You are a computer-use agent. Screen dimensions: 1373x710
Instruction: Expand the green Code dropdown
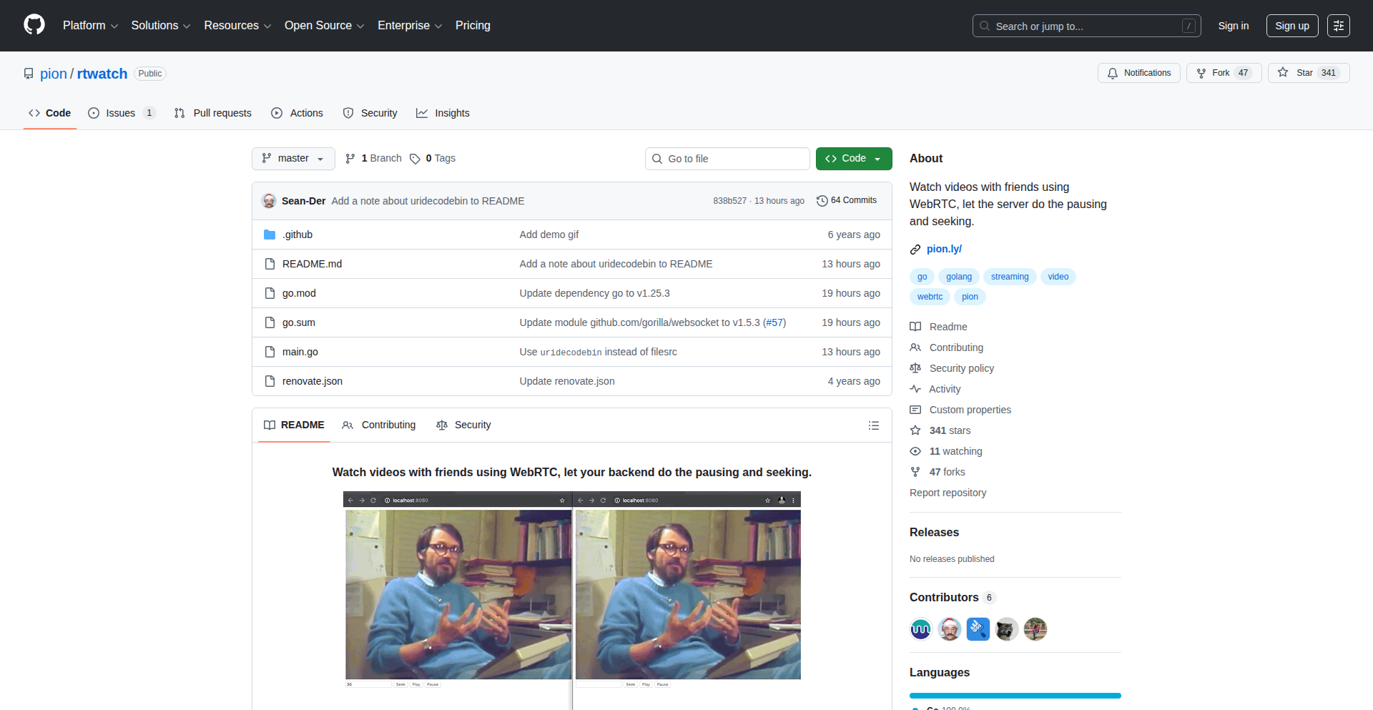[x=853, y=158]
